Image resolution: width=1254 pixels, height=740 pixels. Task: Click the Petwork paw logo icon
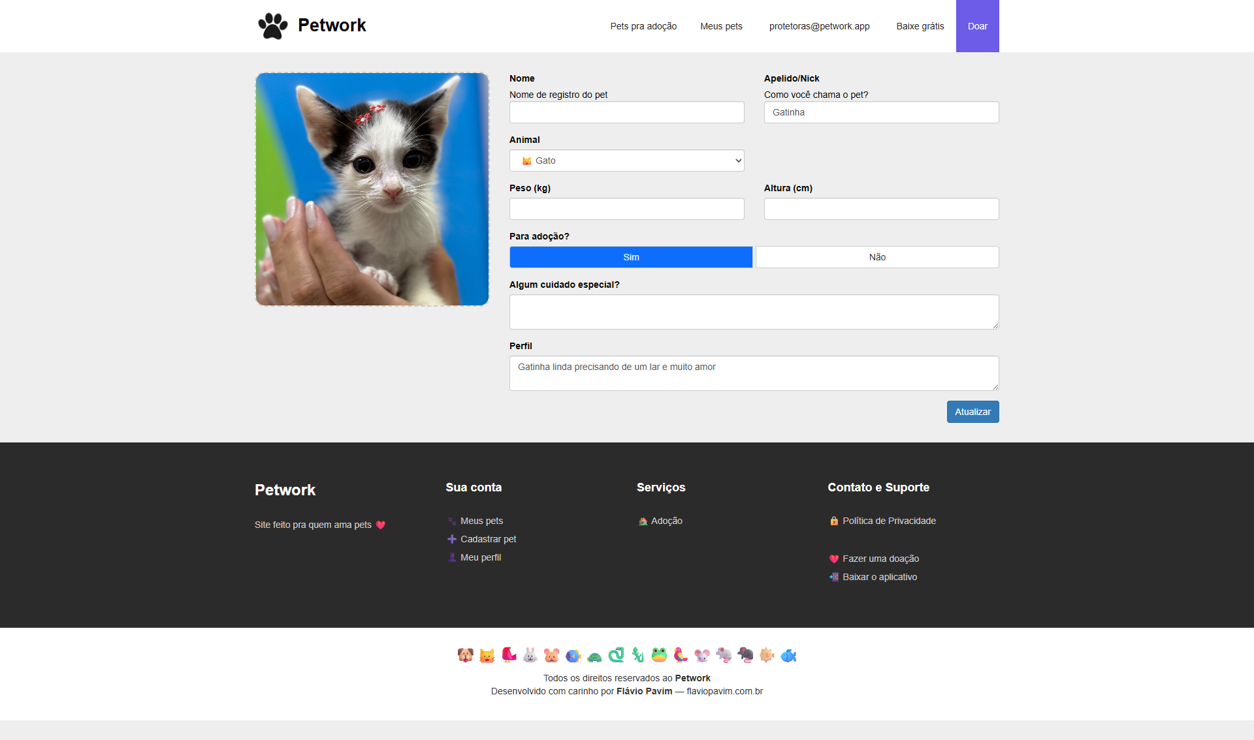tap(272, 26)
